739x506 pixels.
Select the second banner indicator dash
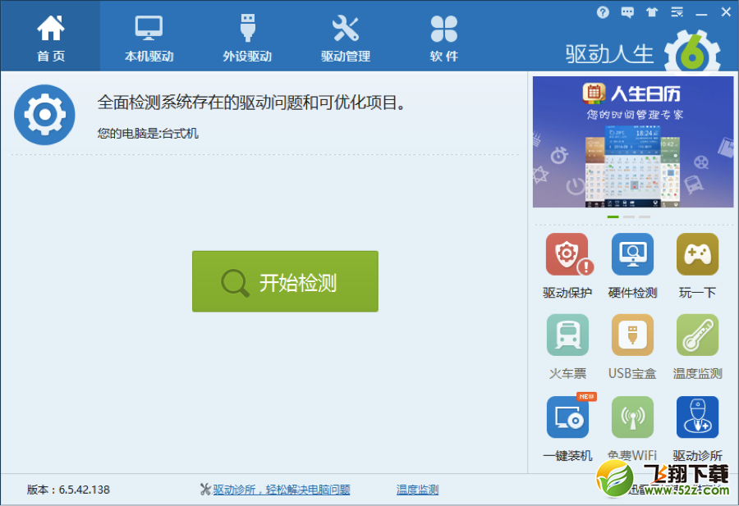click(x=629, y=217)
